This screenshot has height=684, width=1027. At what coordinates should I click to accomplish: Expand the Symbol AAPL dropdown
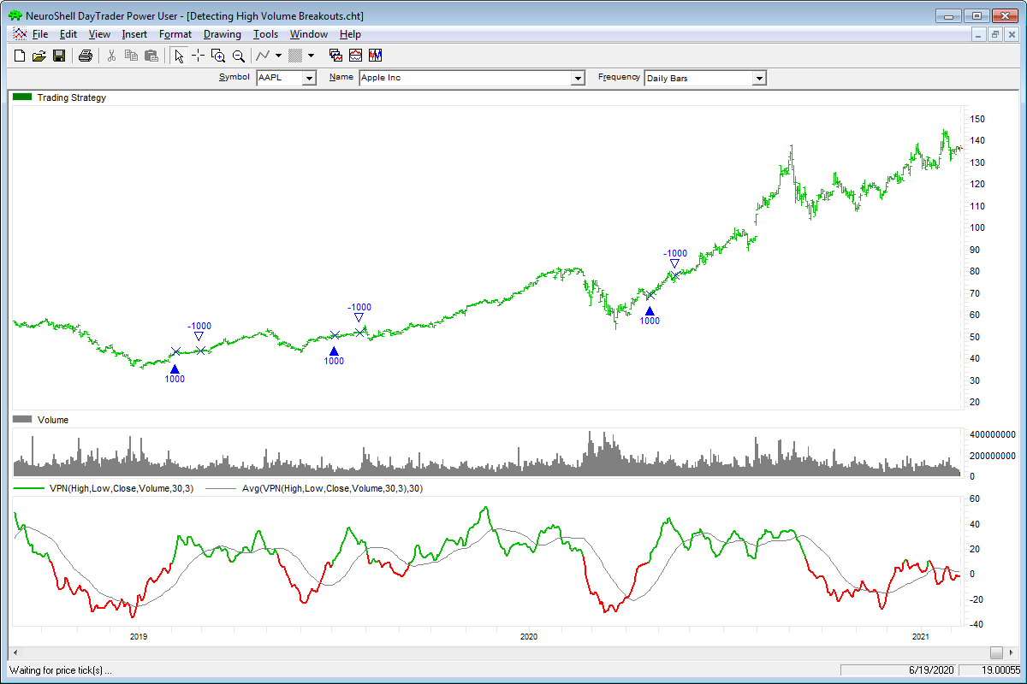pyautogui.click(x=309, y=78)
